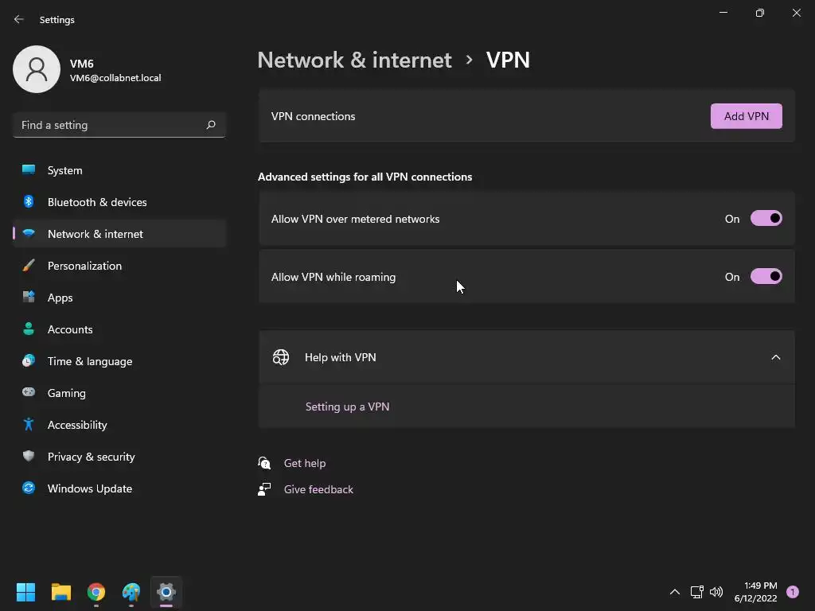The image size is (815, 611).
Task: Select Personalization in the sidebar
Action: pos(84,266)
